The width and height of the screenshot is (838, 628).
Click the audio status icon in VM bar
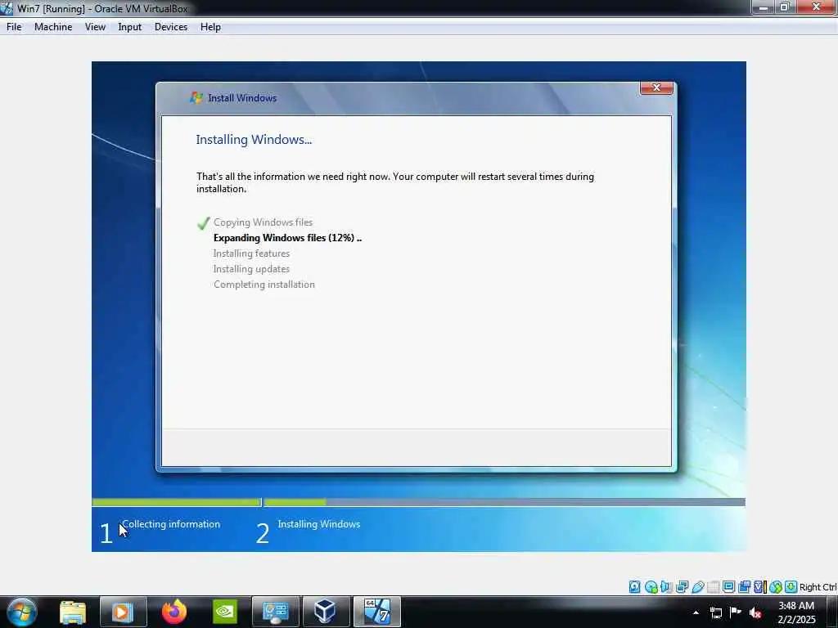click(x=666, y=587)
